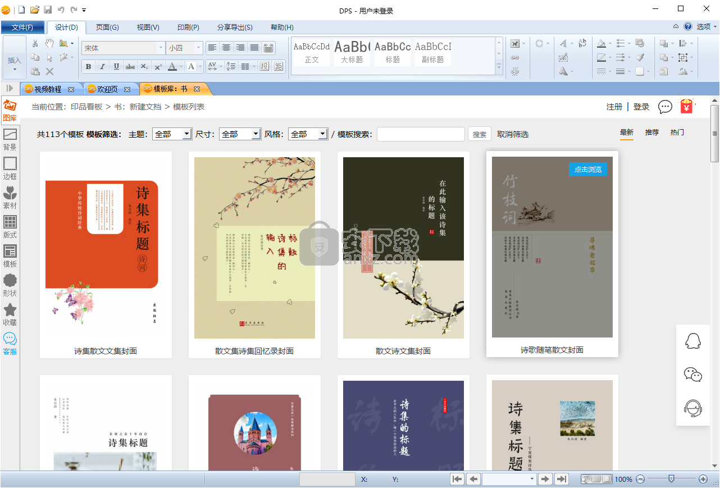Select the hand pan tool
The image size is (720, 488).
[49, 44]
